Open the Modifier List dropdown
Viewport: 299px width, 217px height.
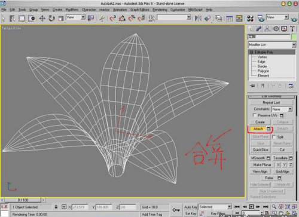272,45
